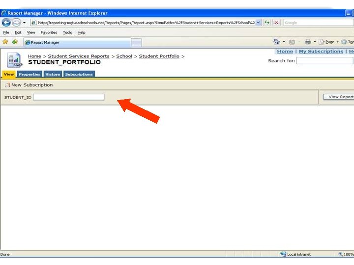354x265 pixels.
Task: Click the Internet Explorer title bar icon
Action: [x=3, y=13]
